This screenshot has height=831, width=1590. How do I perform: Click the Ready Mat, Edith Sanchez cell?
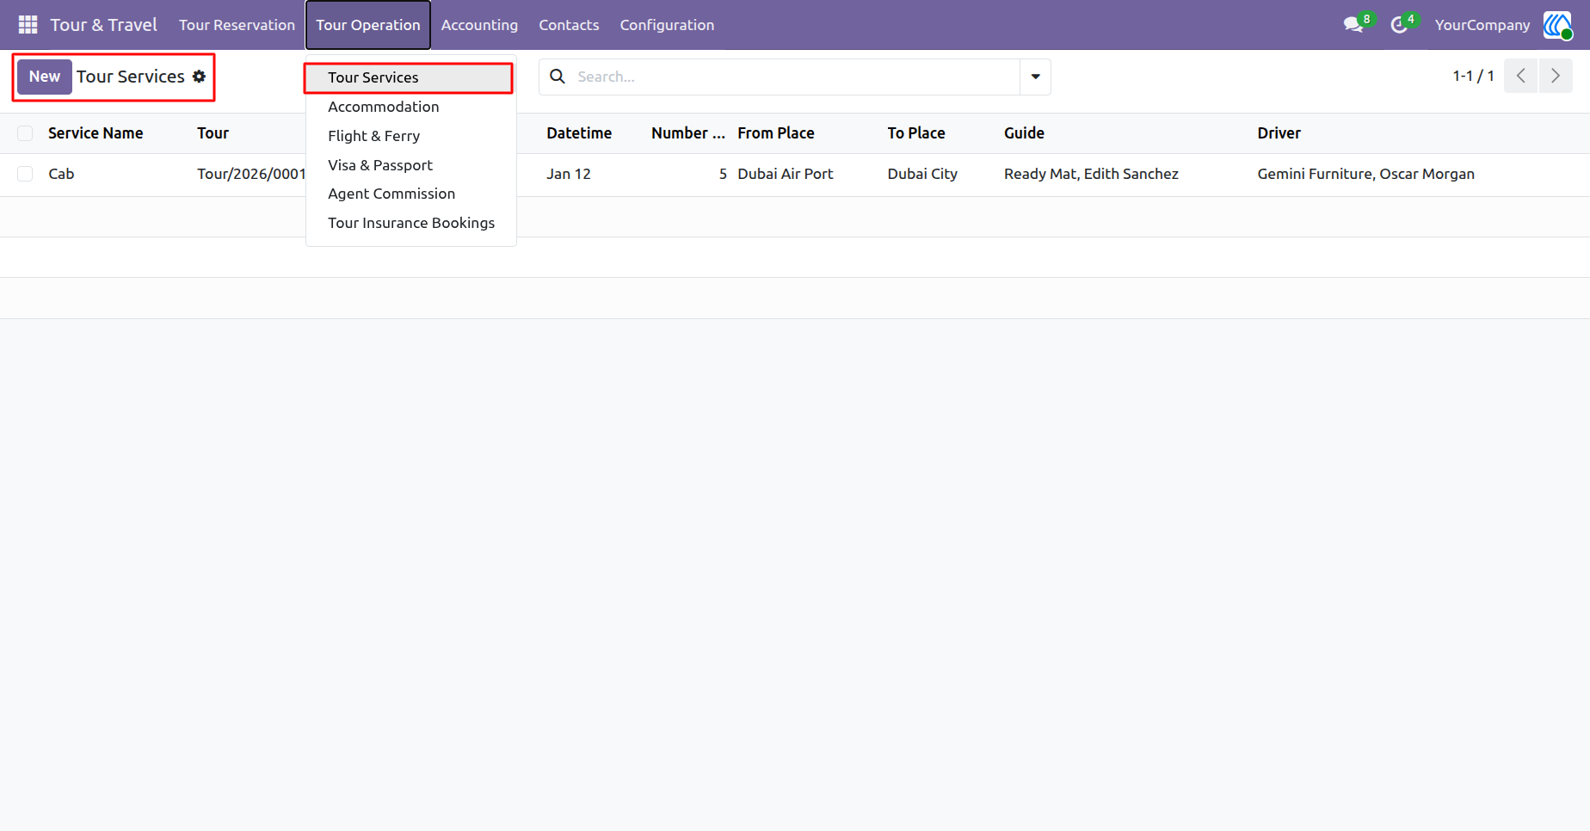tap(1091, 174)
